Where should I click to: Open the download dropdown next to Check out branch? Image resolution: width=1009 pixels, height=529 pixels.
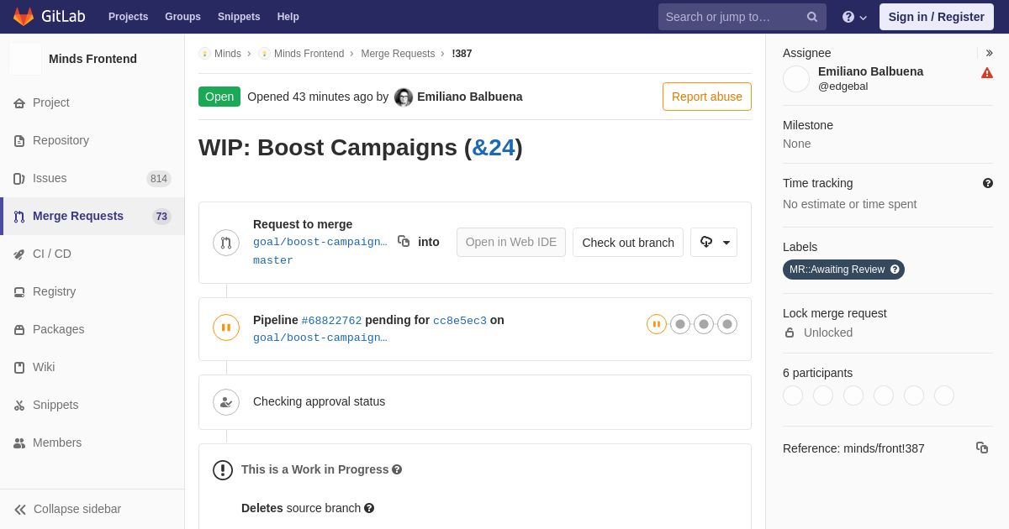click(x=714, y=242)
